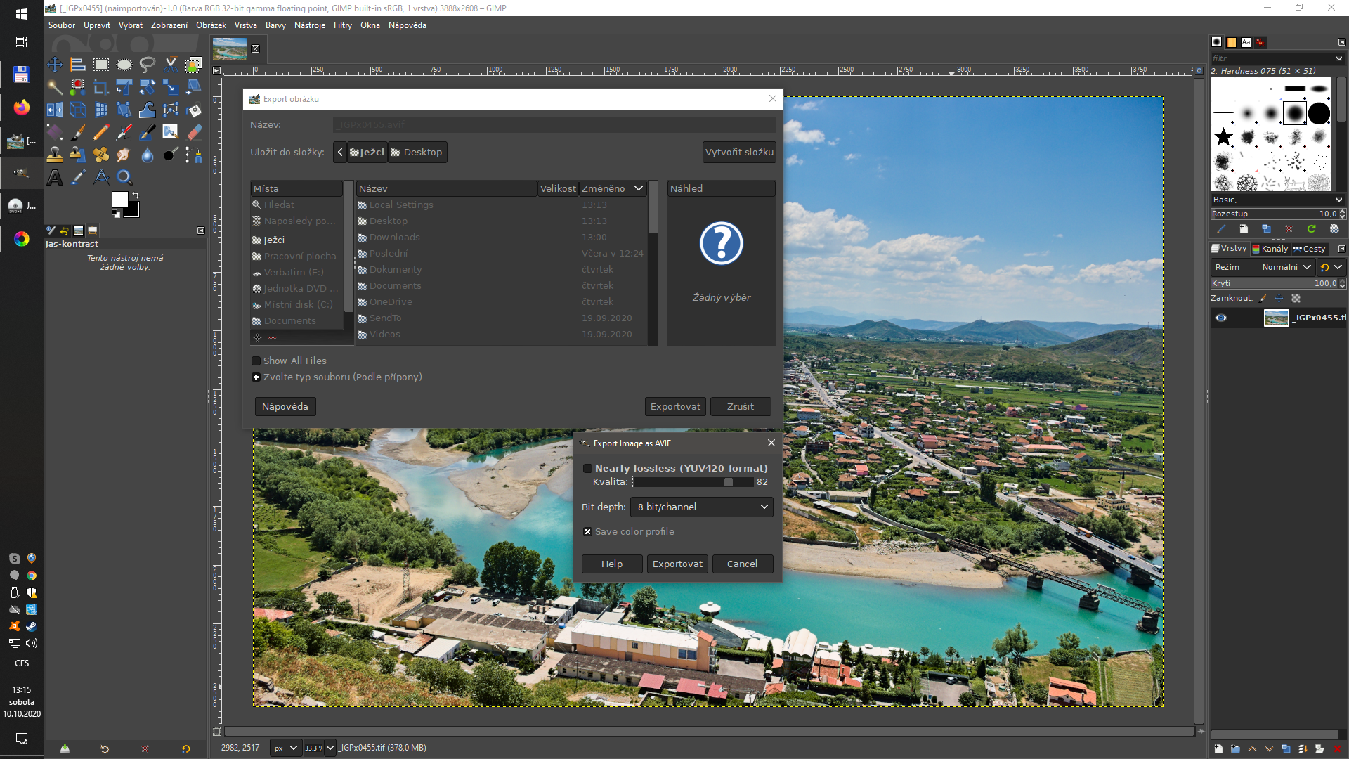The image size is (1349, 759).
Task: Select the Warp Transform tool
Action: point(148,110)
